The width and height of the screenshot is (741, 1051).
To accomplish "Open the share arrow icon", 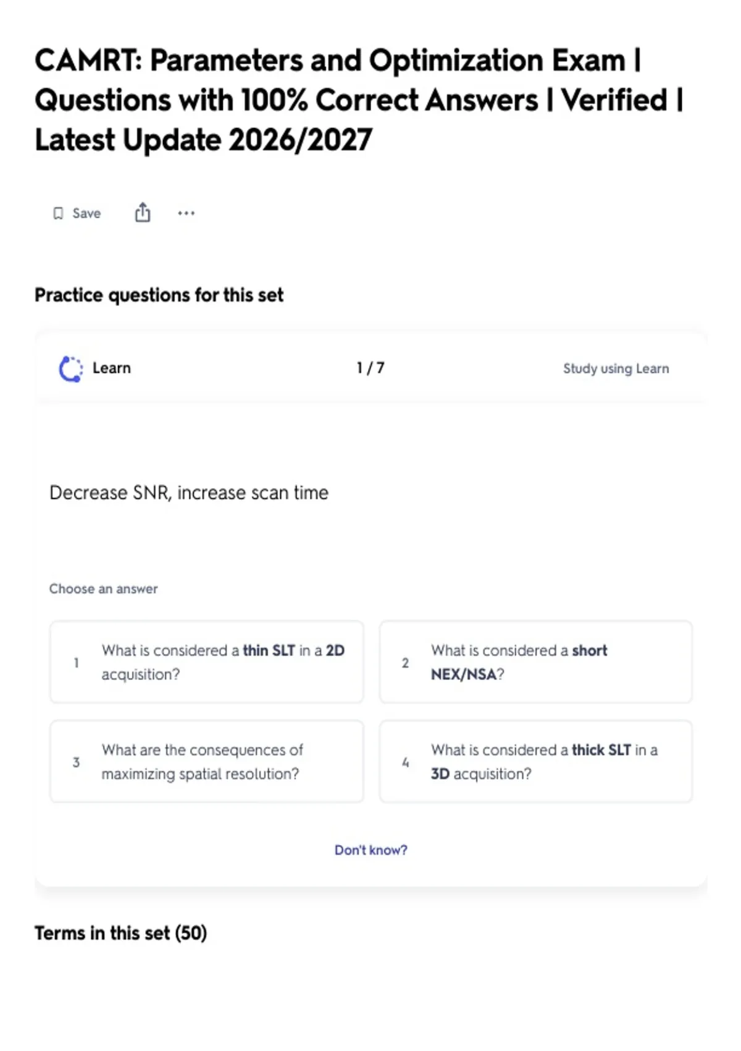I will pos(143,212).
